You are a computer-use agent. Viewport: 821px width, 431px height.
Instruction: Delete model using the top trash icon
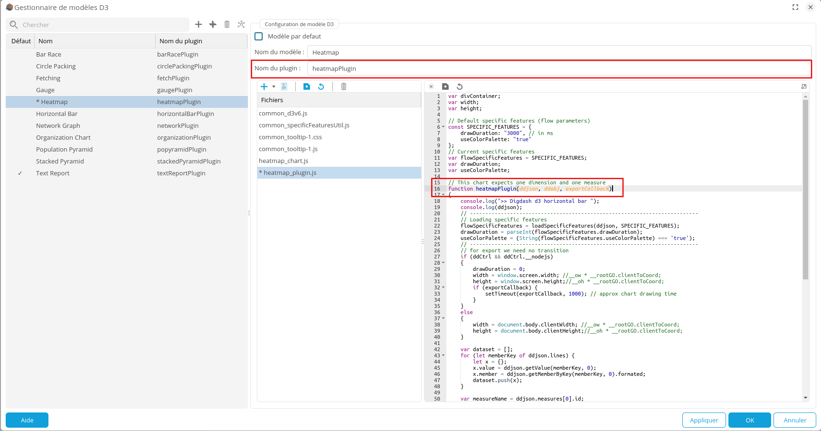tap(227, 24)
